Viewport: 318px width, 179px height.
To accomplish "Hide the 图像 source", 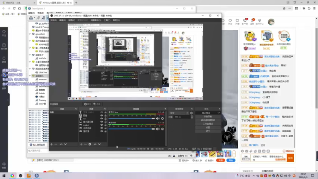I will point(102,115).
